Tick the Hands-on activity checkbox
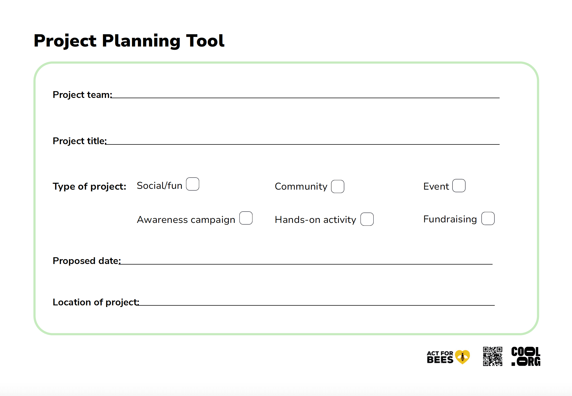 tap(367, 219)
